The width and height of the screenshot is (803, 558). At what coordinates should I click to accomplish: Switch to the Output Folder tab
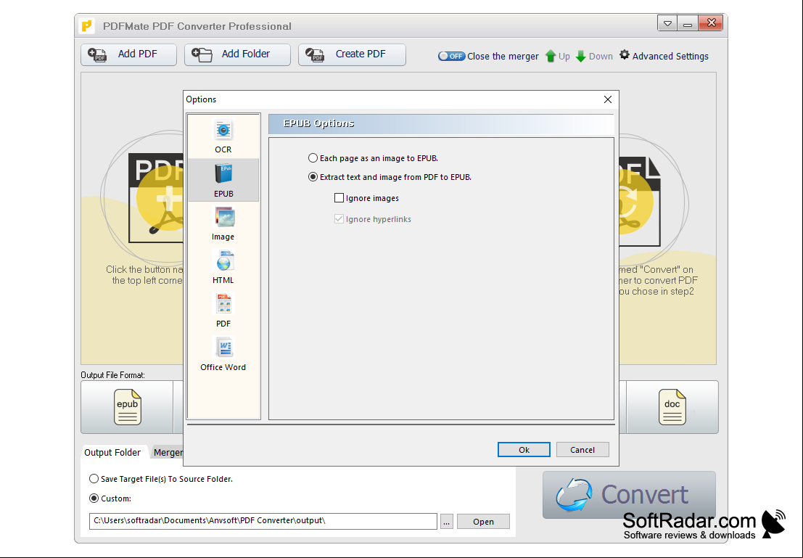point(112,453)
